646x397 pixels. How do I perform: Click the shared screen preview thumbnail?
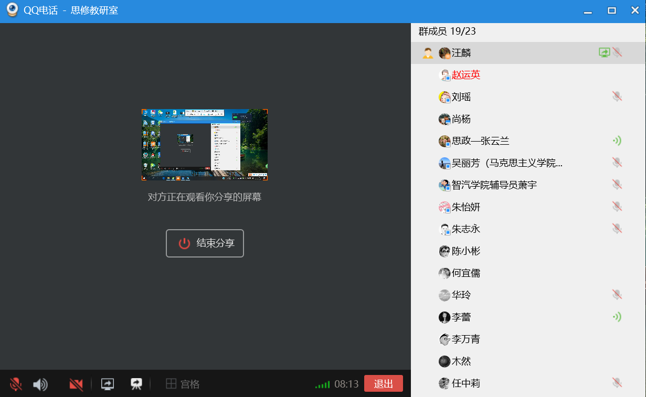coord(205,145)
